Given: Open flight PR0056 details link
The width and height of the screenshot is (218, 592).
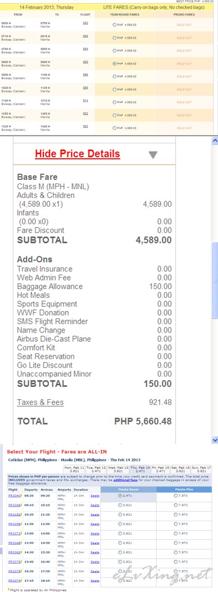Looking at the screenshot, I should click(x=13, y=524).
